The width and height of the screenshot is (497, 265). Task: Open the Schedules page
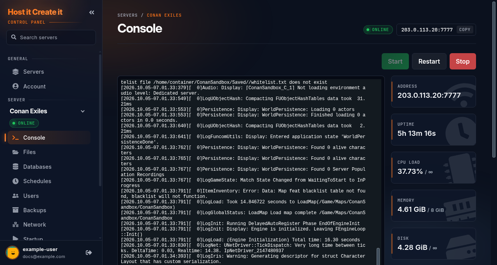tap(49, 181)
